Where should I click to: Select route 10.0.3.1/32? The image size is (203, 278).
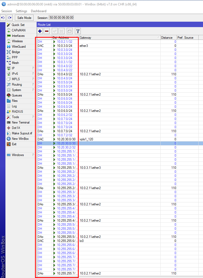coord(120,62)
